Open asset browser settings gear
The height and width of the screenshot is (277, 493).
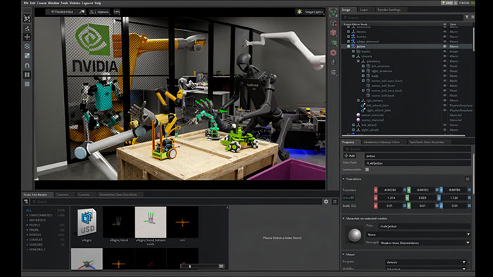(326, 202)
